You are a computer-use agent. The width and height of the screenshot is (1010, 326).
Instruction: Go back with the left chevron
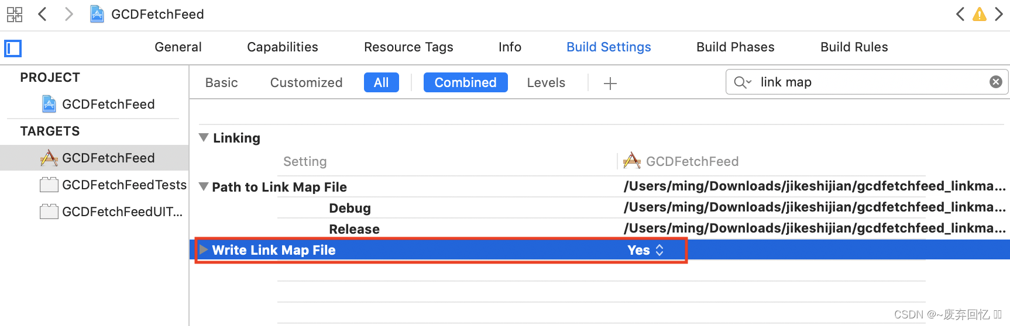pos(42,14)
